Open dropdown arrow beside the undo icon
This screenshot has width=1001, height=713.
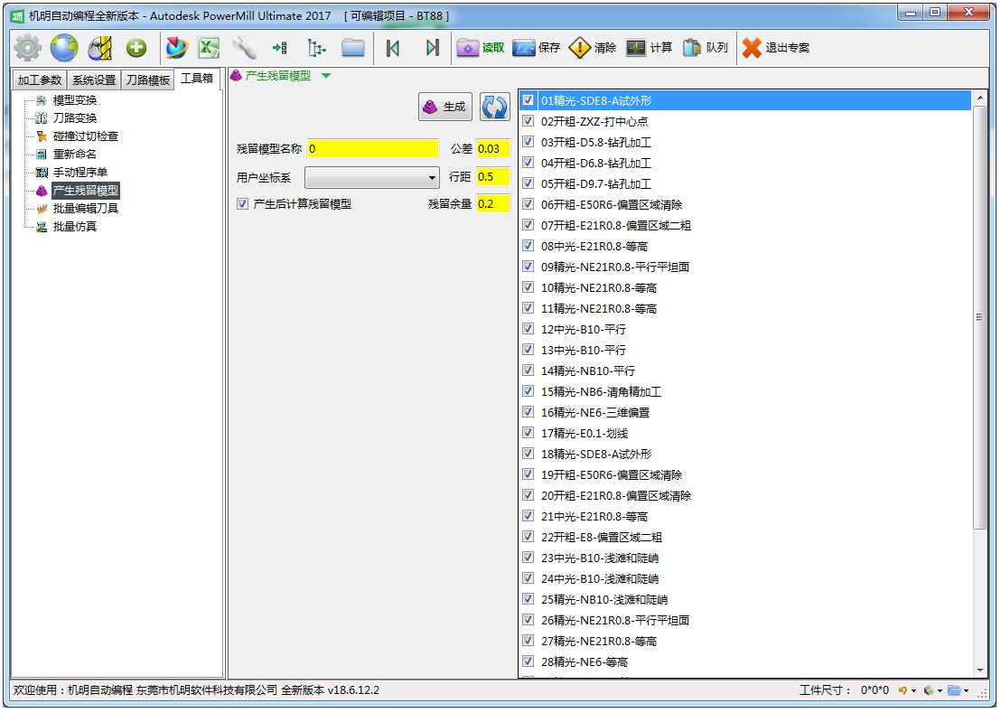[913, 691]
